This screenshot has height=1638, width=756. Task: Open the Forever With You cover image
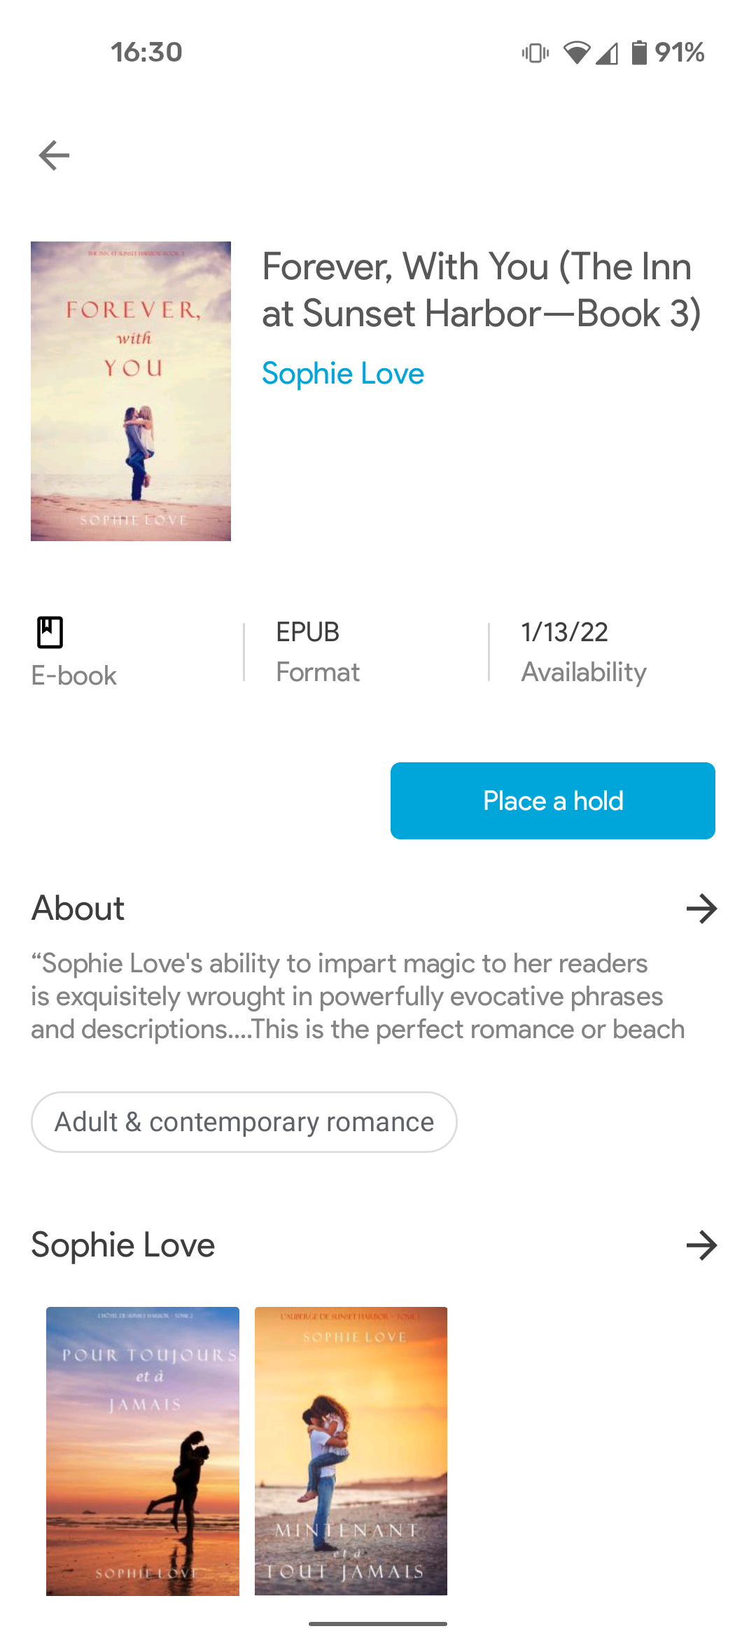point(131,391)
